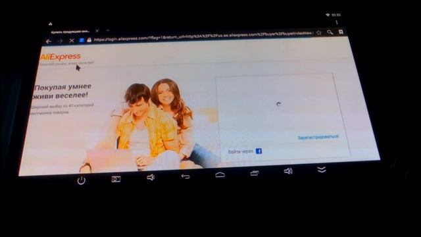The width and height of the screenshot is (421, 237).
Task: Take a screenshot with the camera icon
Action: [116, 179]
